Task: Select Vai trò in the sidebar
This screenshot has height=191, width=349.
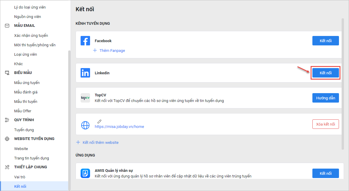Action: click(x=20, y=177)
